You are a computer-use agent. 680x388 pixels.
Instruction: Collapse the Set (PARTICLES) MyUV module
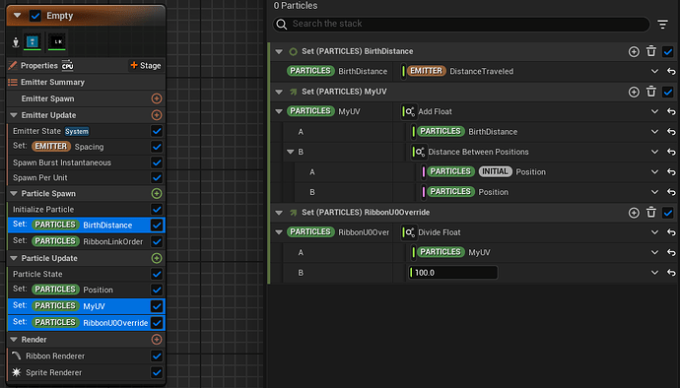(x=279, y=92)
